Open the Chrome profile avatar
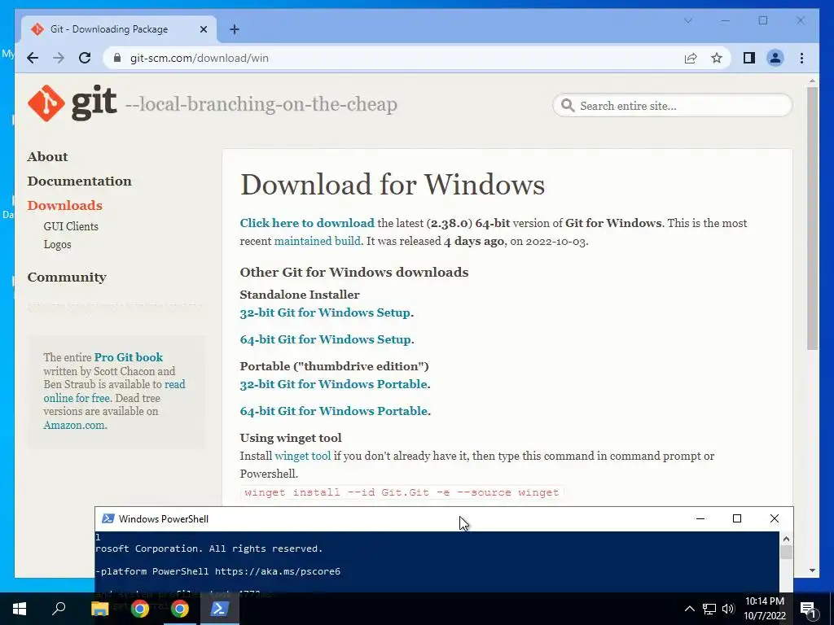The image size is (834, 625). [x=775, y=58]
